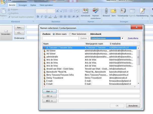
Task: Click the CC... button in message window
Action: coord(19,33)
